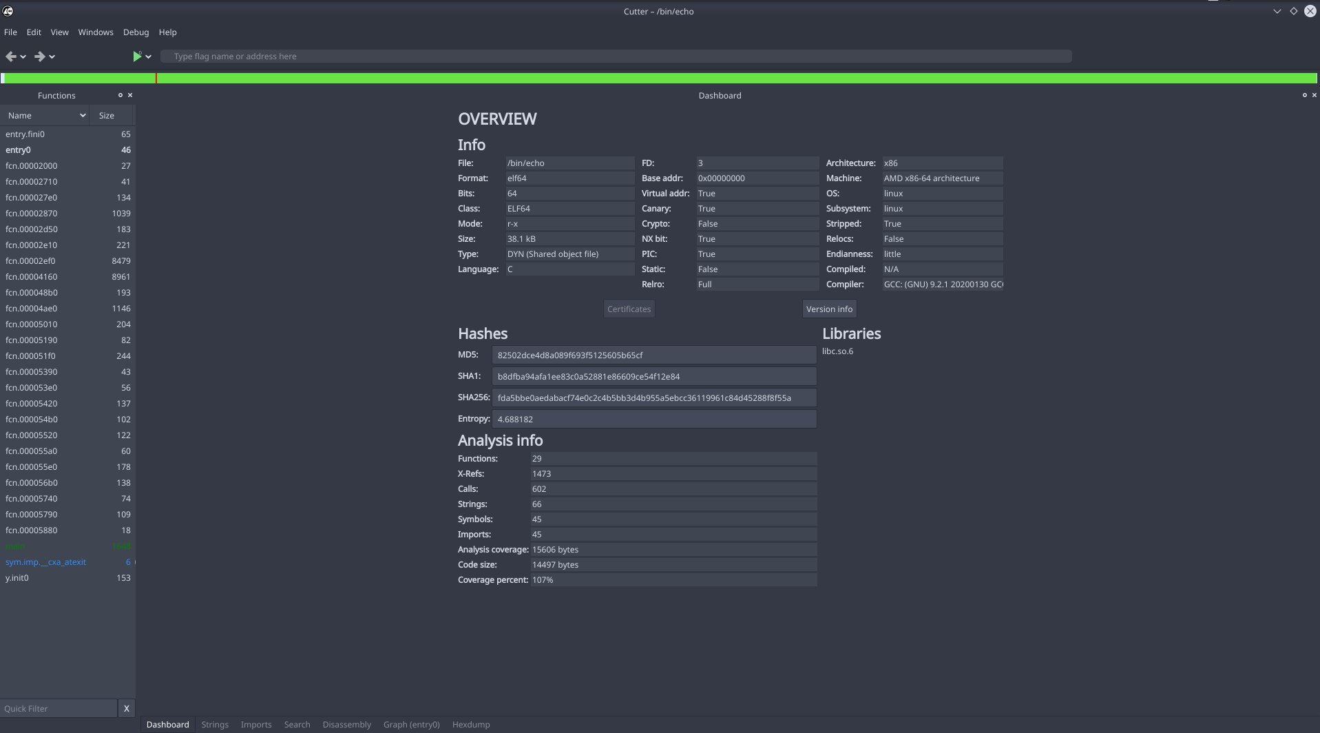Switch to the Imports tab
This screenshot has height=733, width=1320.
256,725
